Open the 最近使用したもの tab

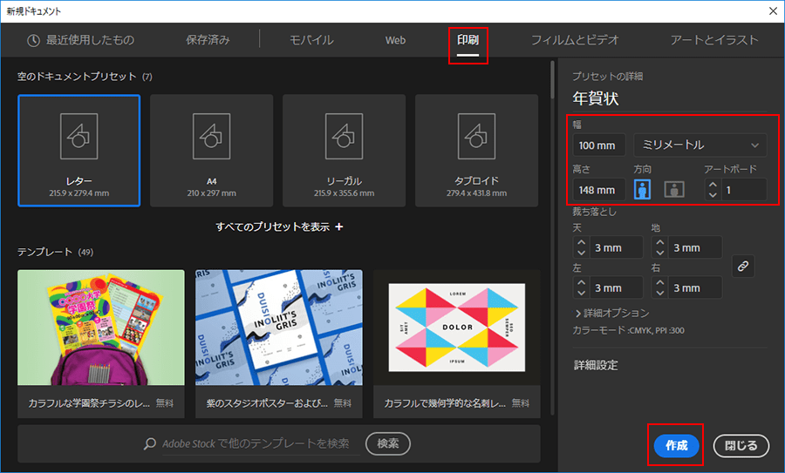(80, 40)
